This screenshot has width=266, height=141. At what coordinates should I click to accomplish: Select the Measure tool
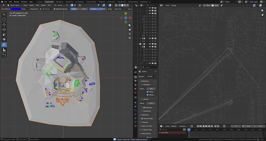pyautogui.click(x=4, y=50)
